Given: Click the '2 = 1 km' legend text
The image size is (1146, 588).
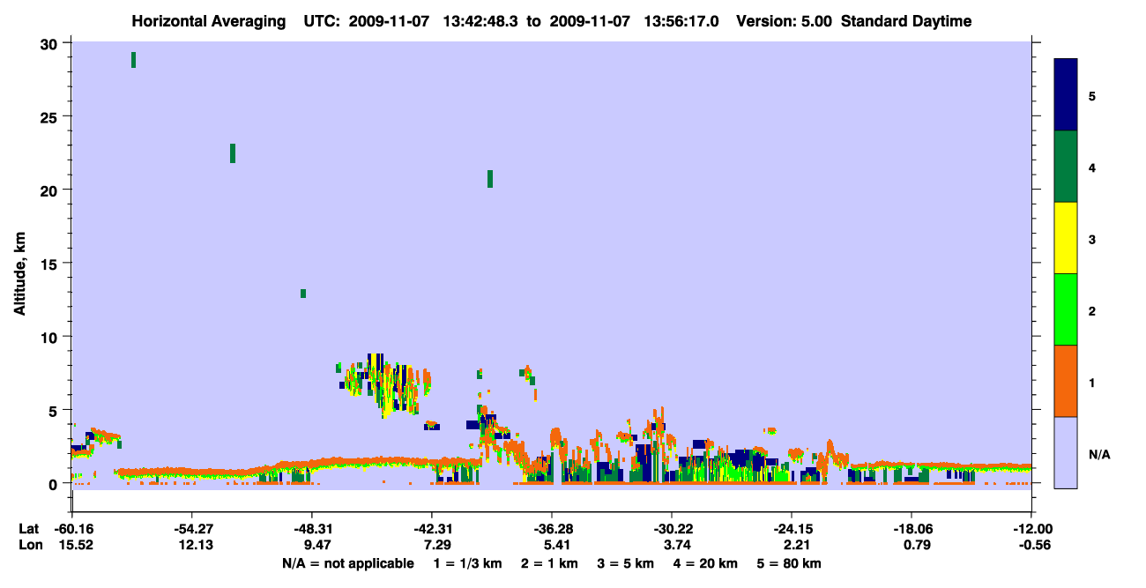Looking at the screenshot, I should (549, 563).
